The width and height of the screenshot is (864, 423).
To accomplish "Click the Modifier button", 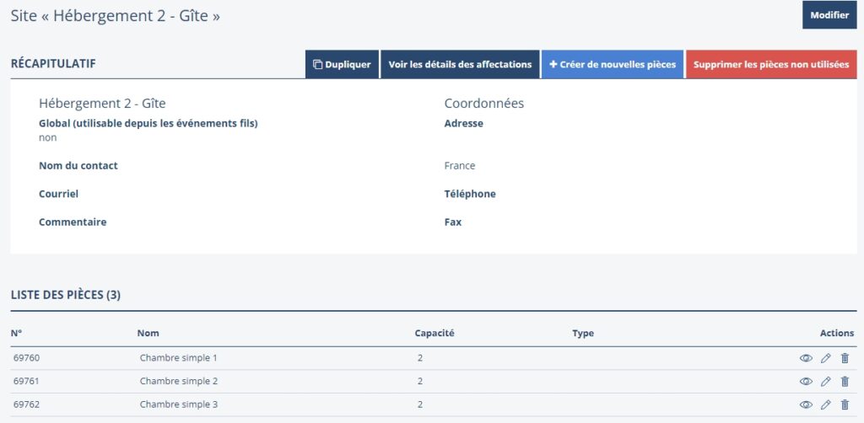I will point(829,15).
